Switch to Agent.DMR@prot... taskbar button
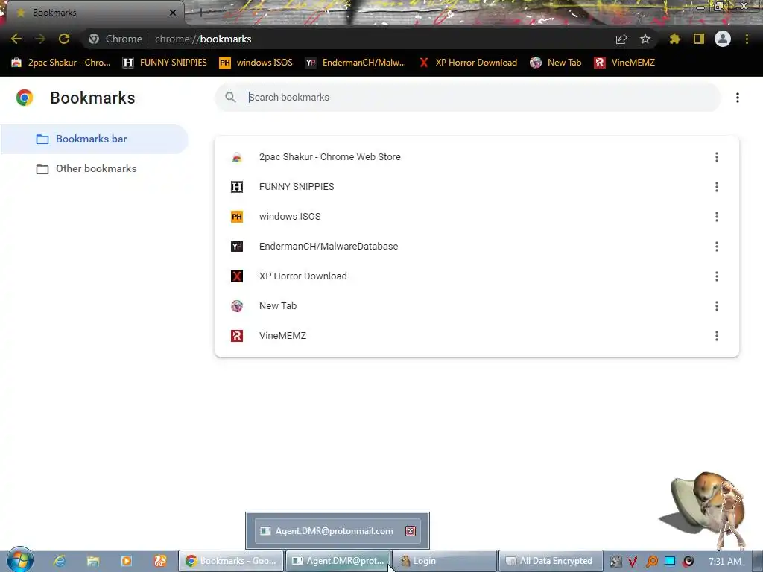This screenshot has width=763, height=572. [338, 561]
